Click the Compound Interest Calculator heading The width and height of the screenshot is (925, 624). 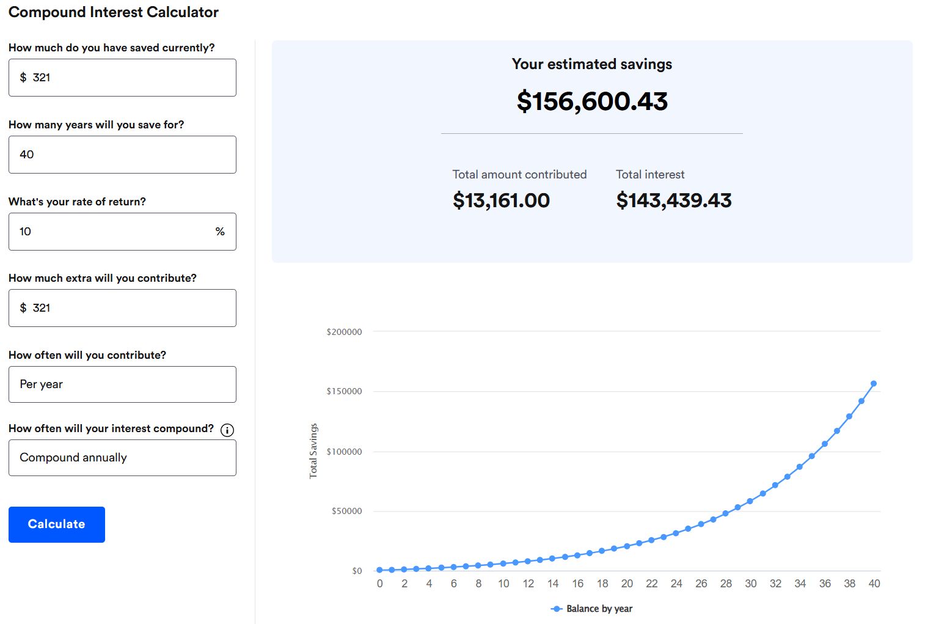pyautogui.click(x=114, y=12)
